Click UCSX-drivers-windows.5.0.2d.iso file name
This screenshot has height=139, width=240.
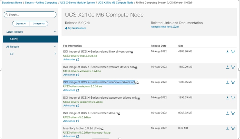(83, 87)
